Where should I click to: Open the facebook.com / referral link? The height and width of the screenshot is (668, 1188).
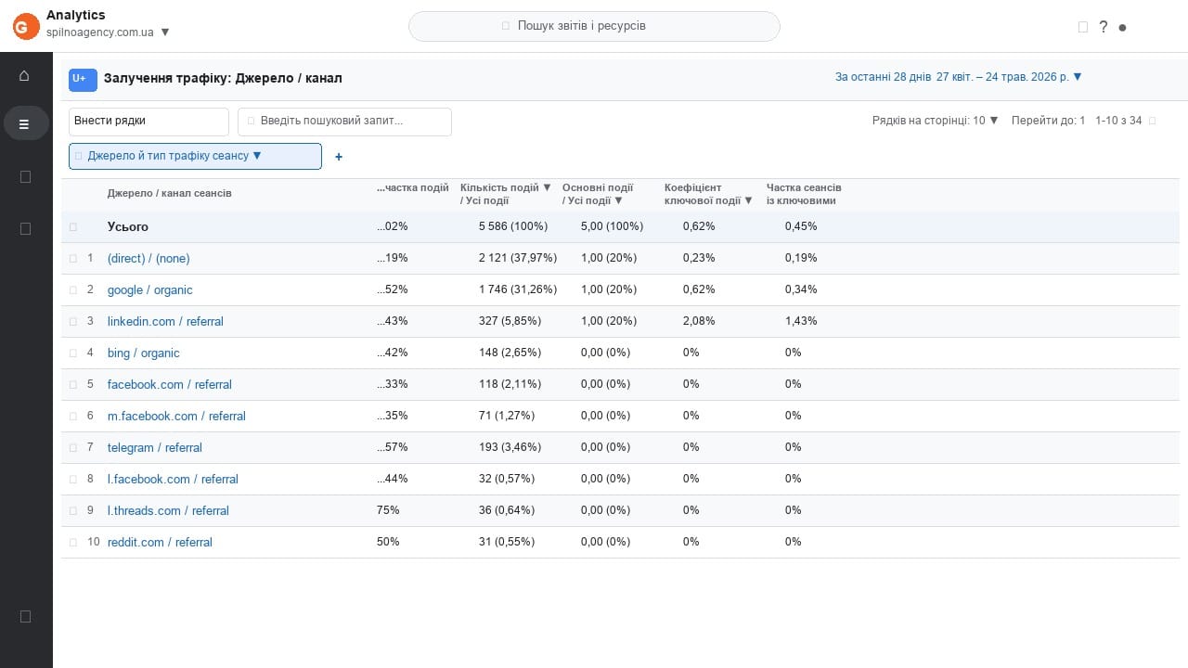(170, 384)
